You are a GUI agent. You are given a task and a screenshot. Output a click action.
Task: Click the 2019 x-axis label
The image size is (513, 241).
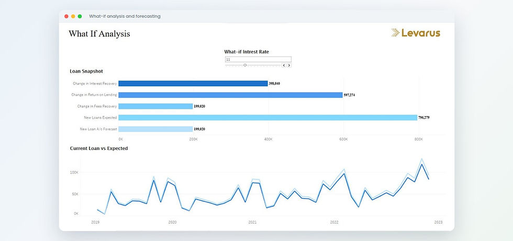[x=95, y=222]
